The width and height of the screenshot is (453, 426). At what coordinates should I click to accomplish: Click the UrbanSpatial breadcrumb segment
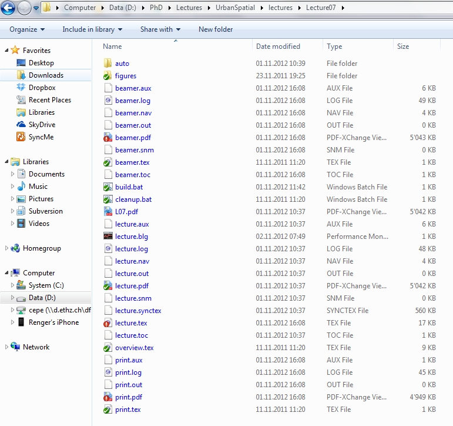[x=235, y=8]
